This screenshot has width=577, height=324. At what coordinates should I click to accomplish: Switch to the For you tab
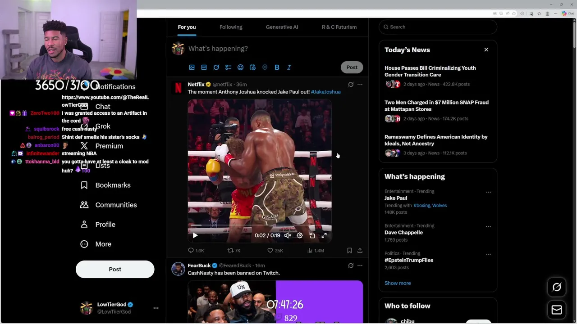point(187,27)
